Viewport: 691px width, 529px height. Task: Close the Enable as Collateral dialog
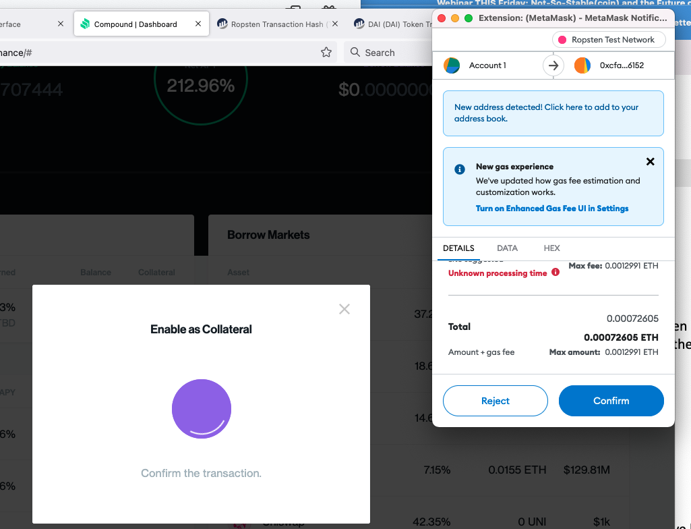[344, 309]
